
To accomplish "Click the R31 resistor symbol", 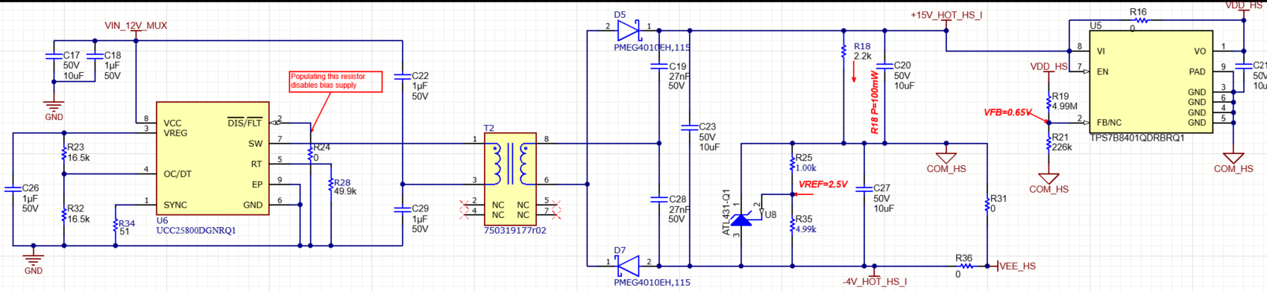I will tap(987, 204).
